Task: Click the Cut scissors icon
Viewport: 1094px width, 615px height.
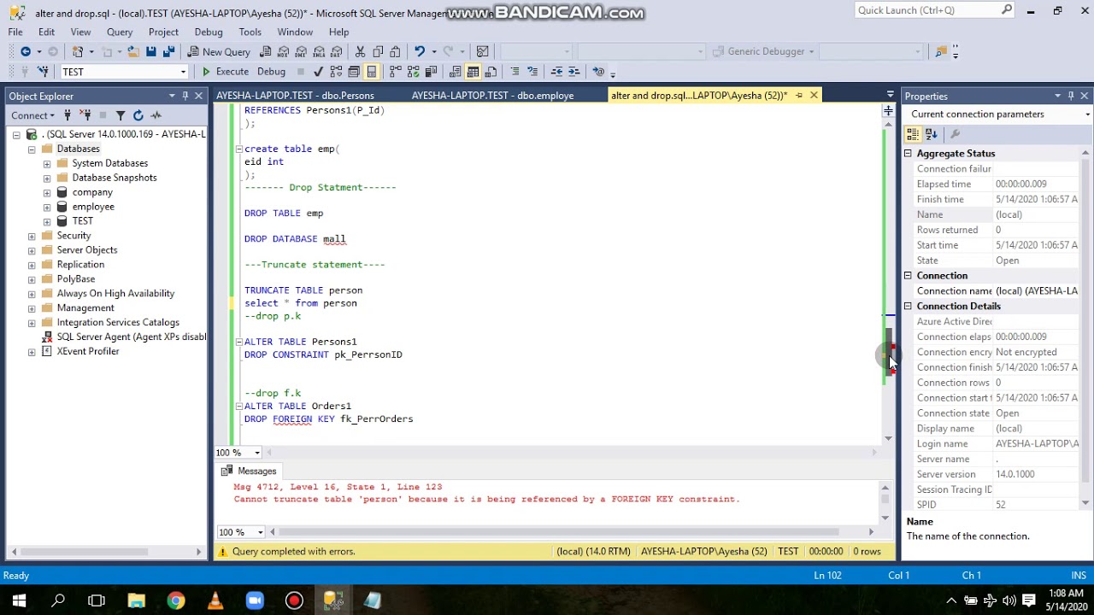Action: point(360,51)
